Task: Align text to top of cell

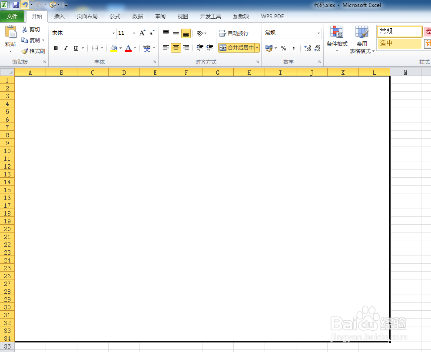Action: (x=166, y=33)
